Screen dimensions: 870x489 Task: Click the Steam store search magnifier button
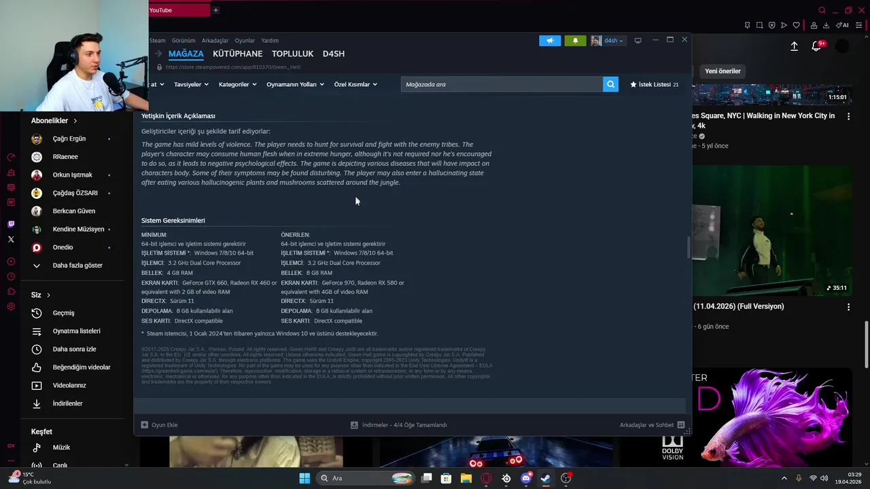pyautogui.click(x=610, y=84)
